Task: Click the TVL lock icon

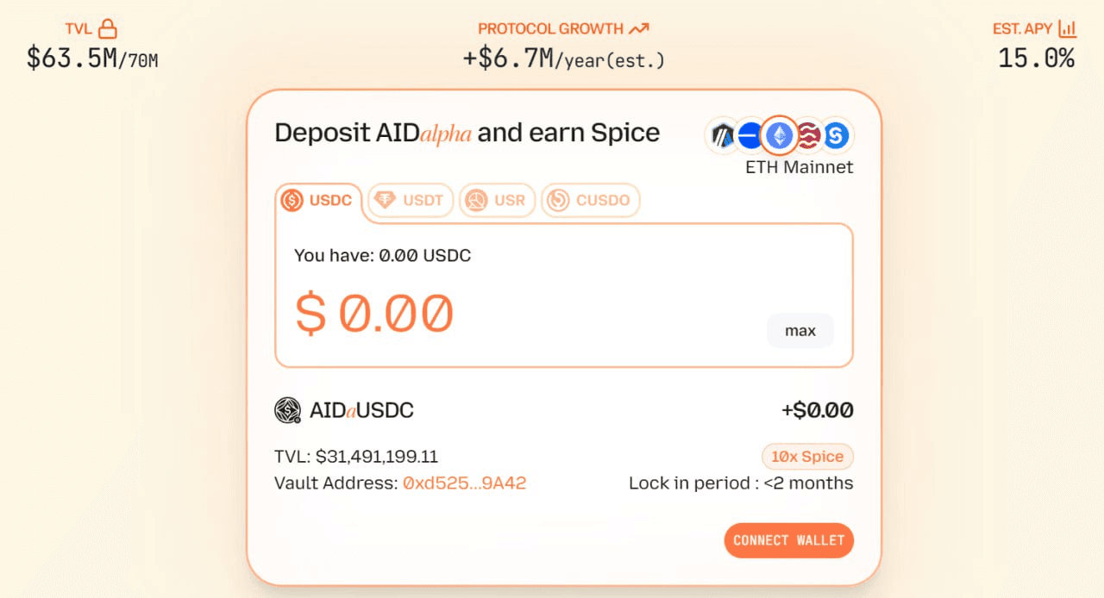Action: [107, 28]
